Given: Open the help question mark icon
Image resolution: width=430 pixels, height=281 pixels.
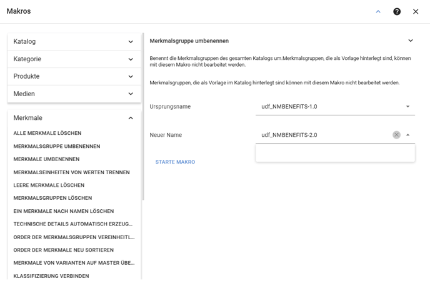Looking at the screenshot, I should point(397,11).
